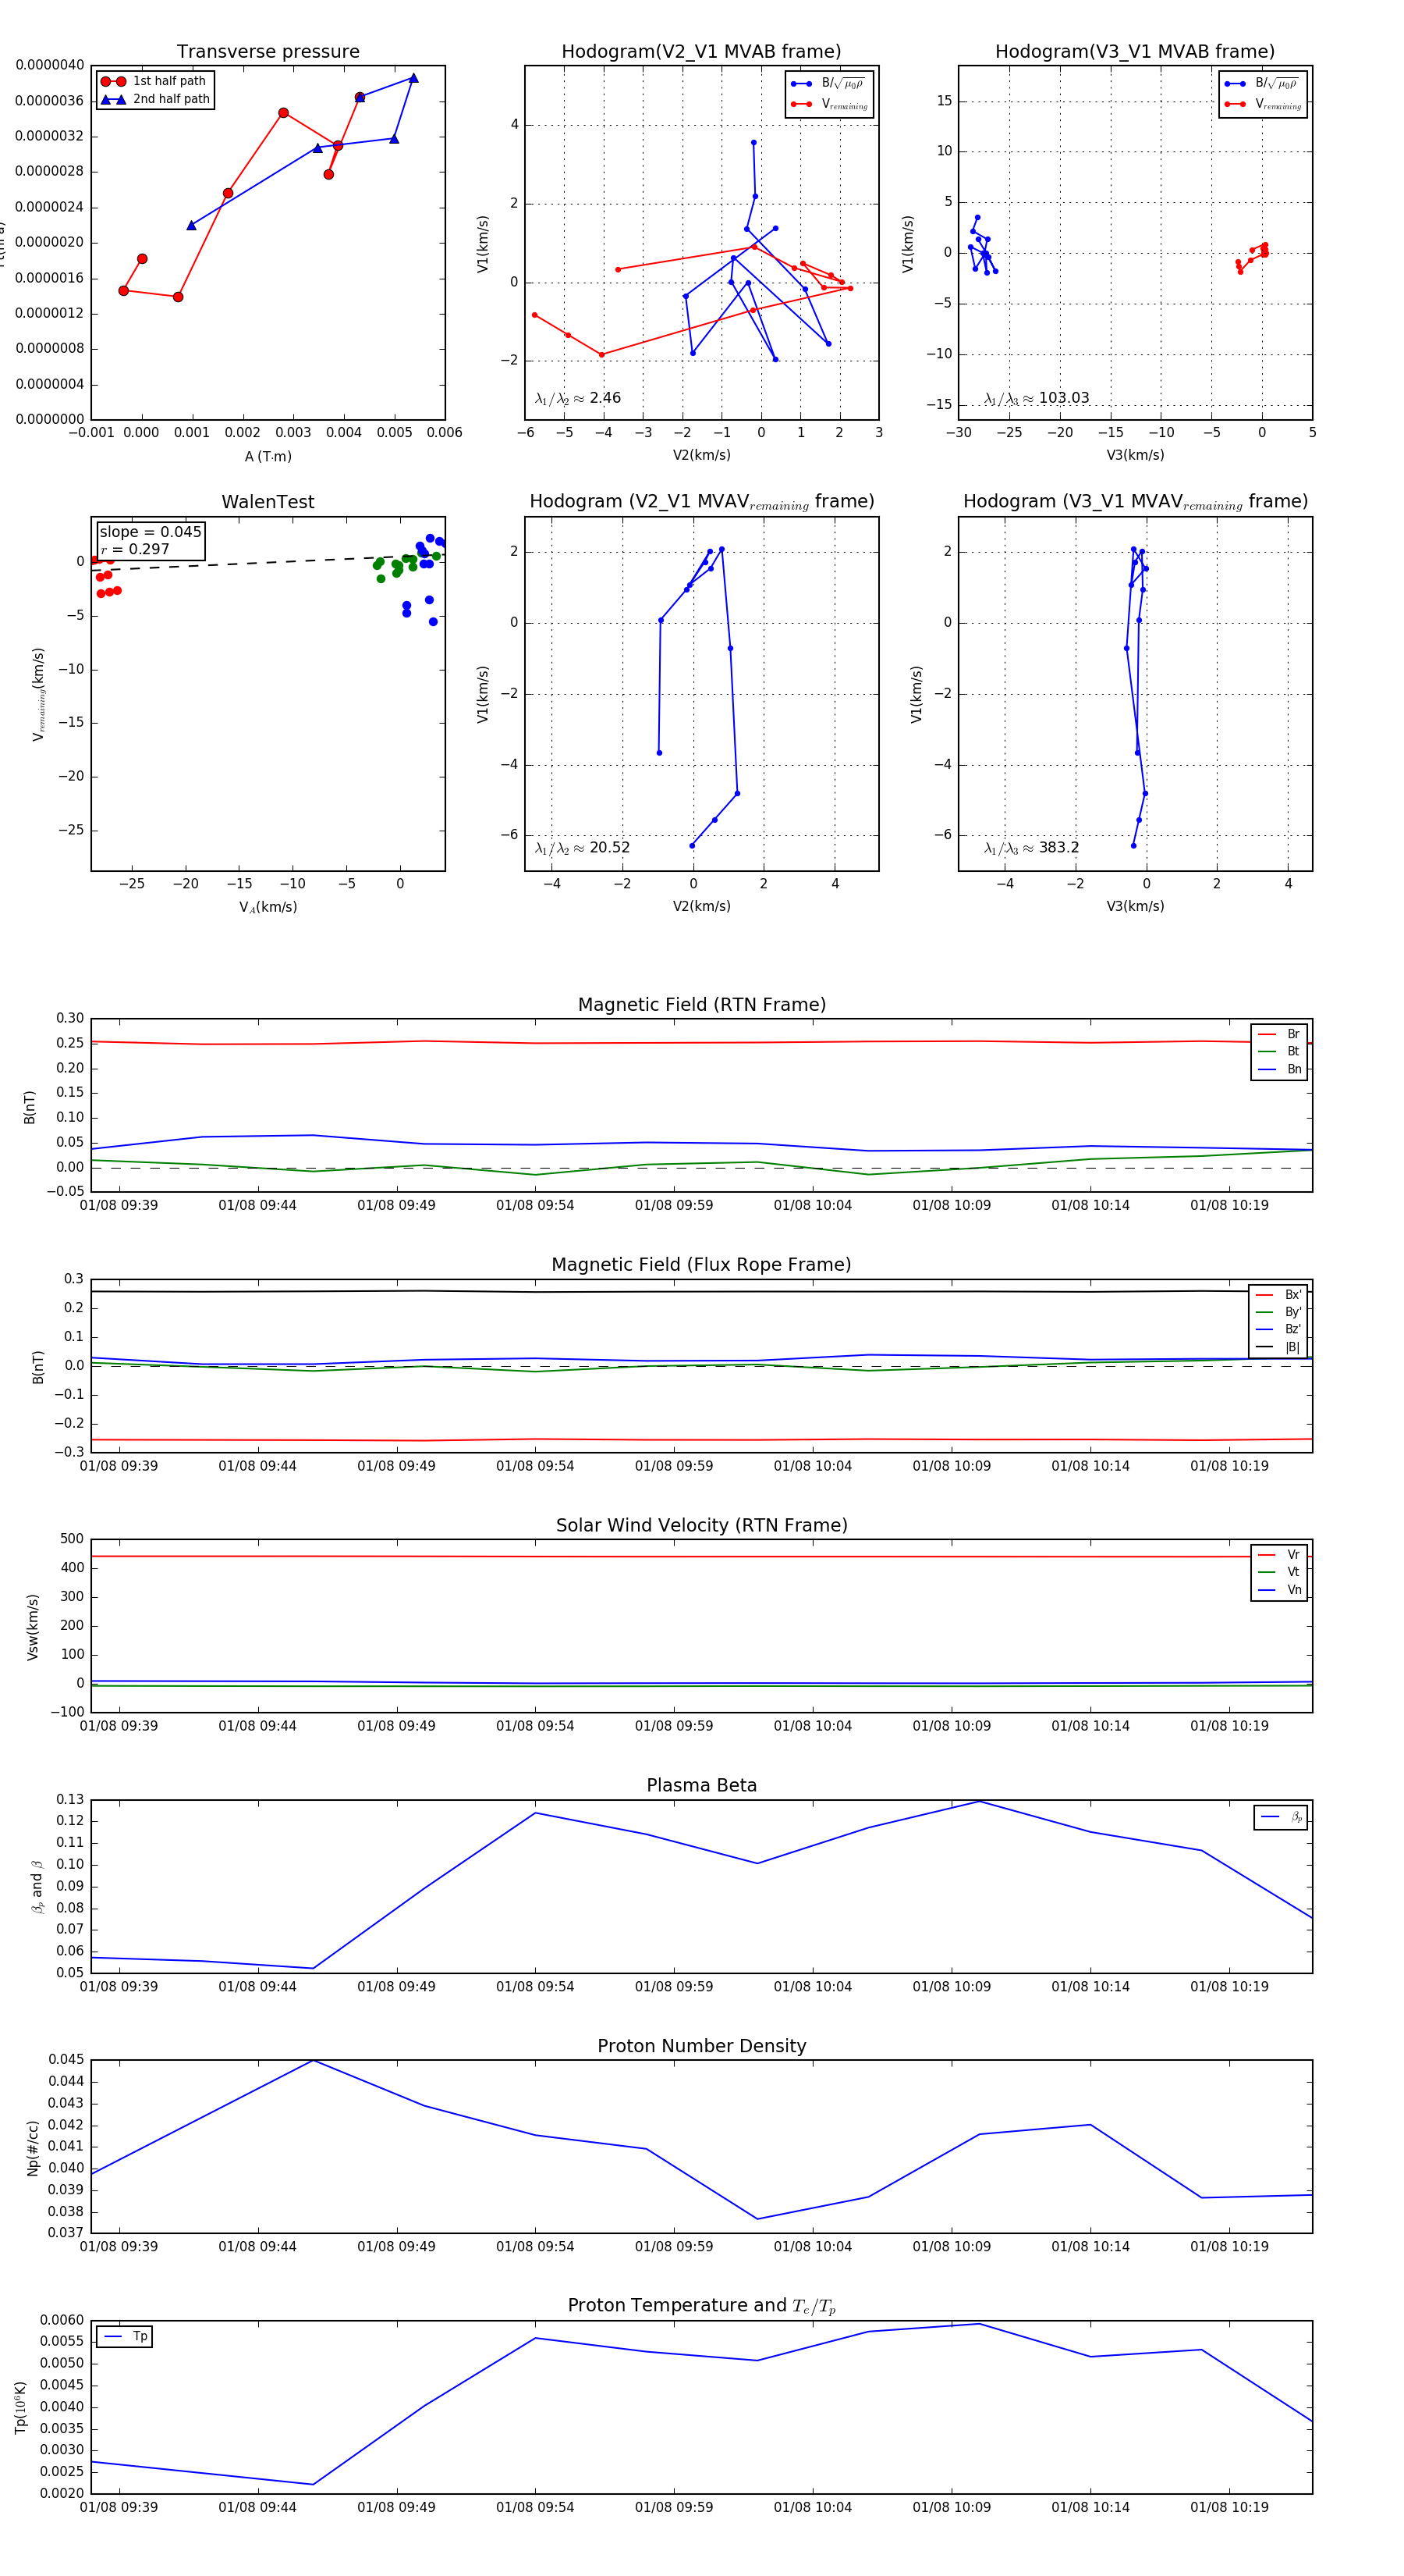
Task: Click B/√μ0ρ legend entry in V3_V1 MVAB hodogram
Action: tap(1262, 84)
